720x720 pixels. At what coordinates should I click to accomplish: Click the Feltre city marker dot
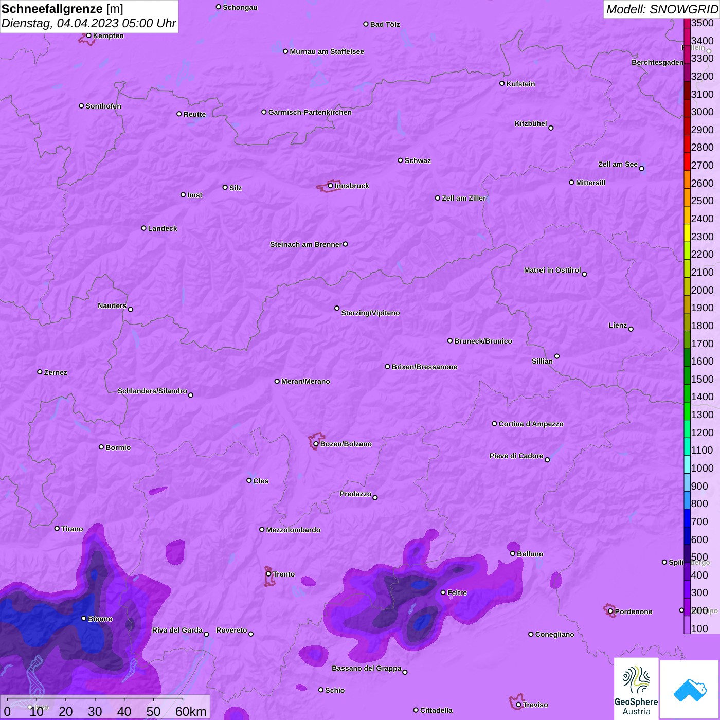coord(443,592)
